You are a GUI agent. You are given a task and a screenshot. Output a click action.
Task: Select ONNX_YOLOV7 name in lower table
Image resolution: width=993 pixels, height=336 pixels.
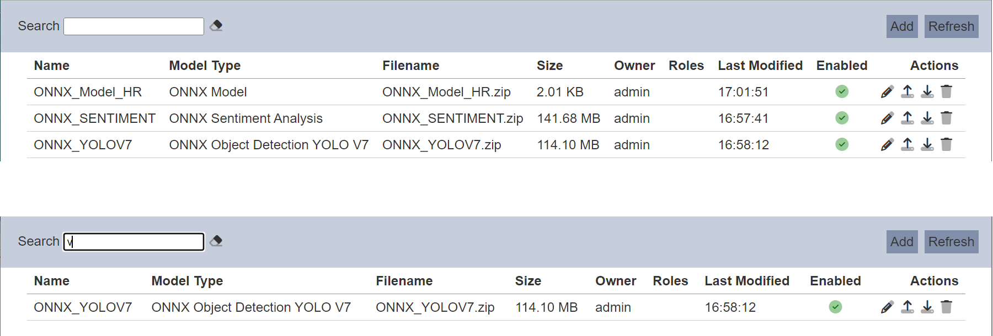[x=83, y=307]
